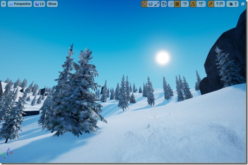Open the Show flags menu
This screenshot has width=248, height=165.
coord(52,4)
